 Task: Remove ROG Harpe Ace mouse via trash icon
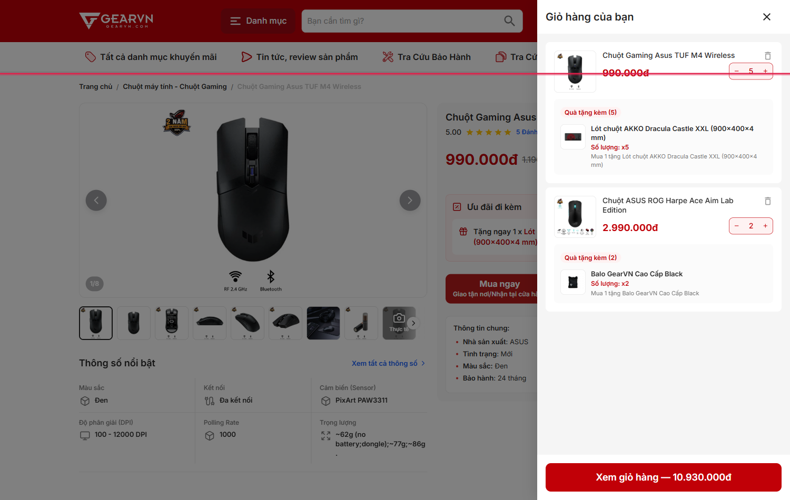(x=768, y=201)
